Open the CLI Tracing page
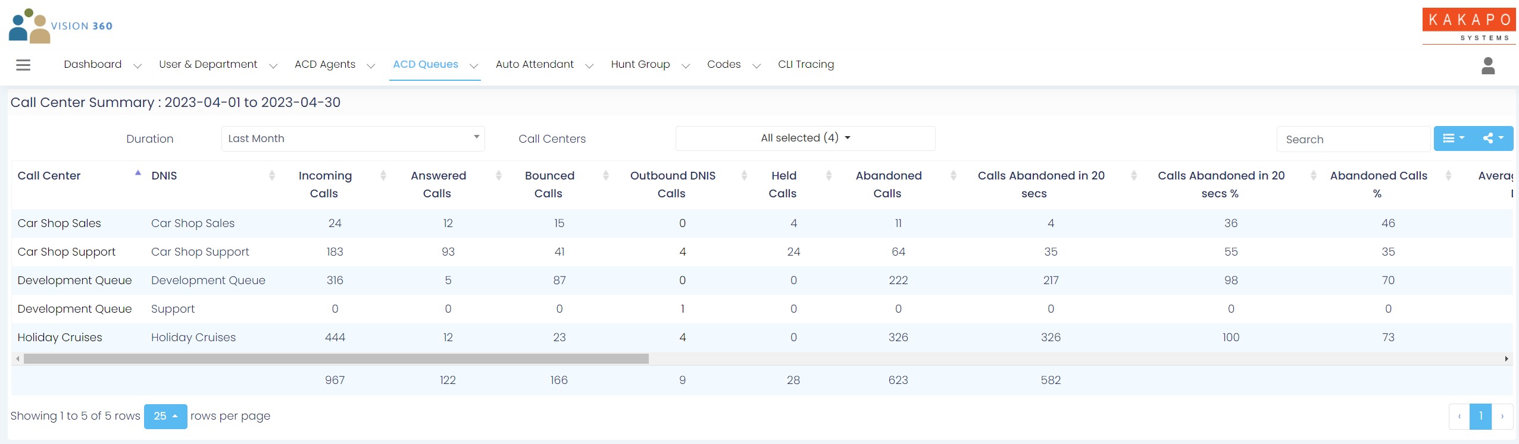Image resolution: width=1519 pixels, height=444 pixels. click(x=806, y=64)
